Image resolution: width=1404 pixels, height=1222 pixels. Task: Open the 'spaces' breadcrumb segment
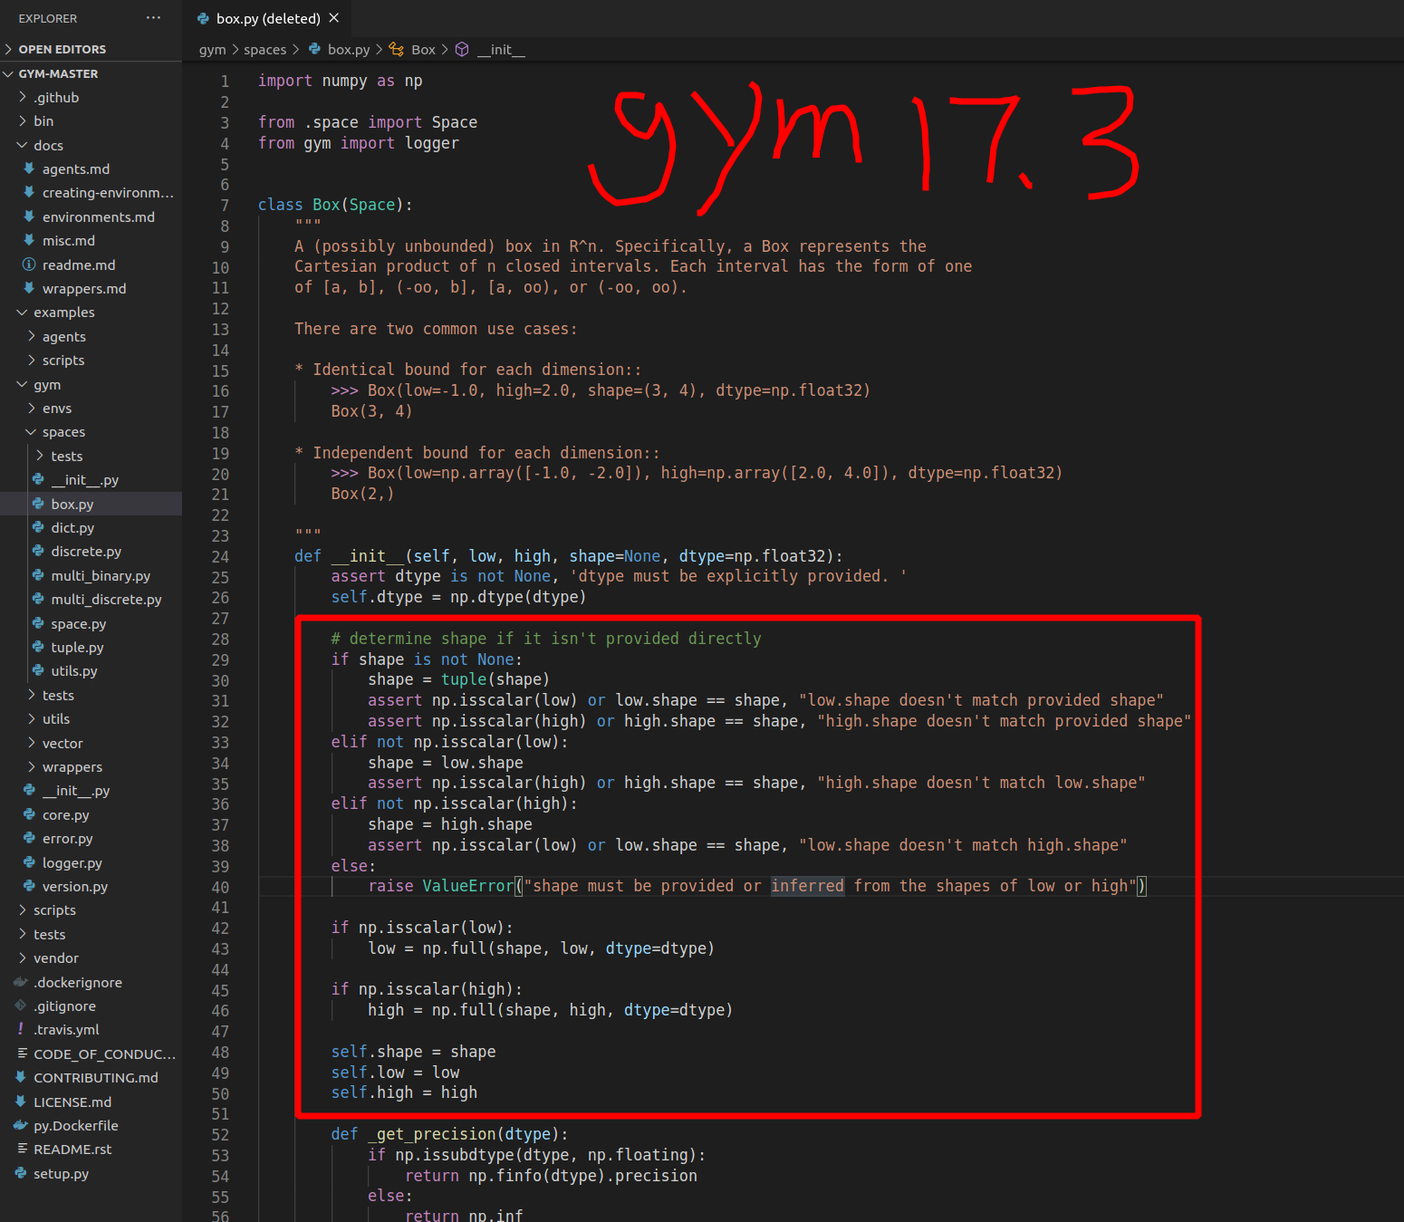click(x=264, y=50)
